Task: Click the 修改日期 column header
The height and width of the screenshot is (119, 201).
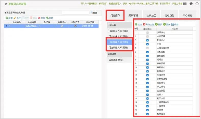Action: (x=90, y=22)
